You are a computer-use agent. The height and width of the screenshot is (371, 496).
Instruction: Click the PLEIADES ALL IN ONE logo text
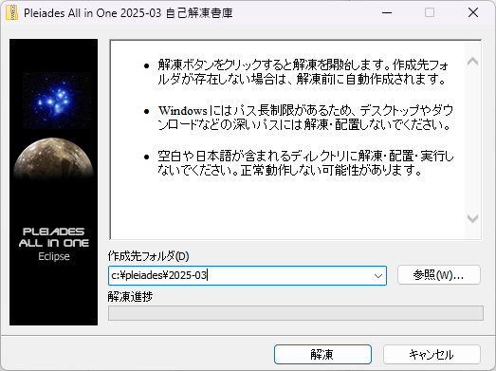click(53, 237)
